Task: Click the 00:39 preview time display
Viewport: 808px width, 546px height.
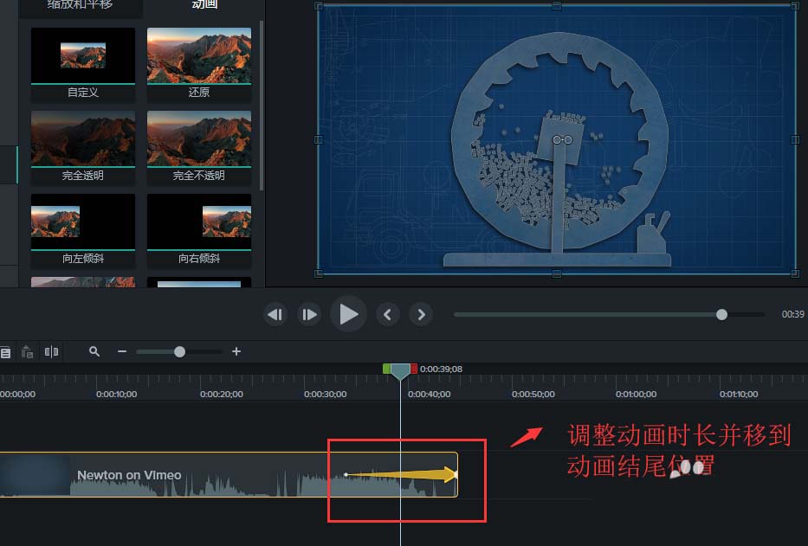Action: pos(792,314)
